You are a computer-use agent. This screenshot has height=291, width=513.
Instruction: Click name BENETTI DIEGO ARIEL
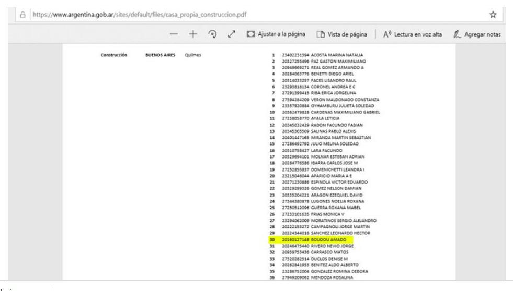333,74
